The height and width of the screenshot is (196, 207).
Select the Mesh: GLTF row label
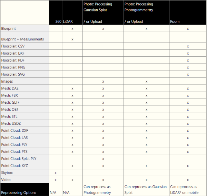pyautogui.click(x=10, y=103)
